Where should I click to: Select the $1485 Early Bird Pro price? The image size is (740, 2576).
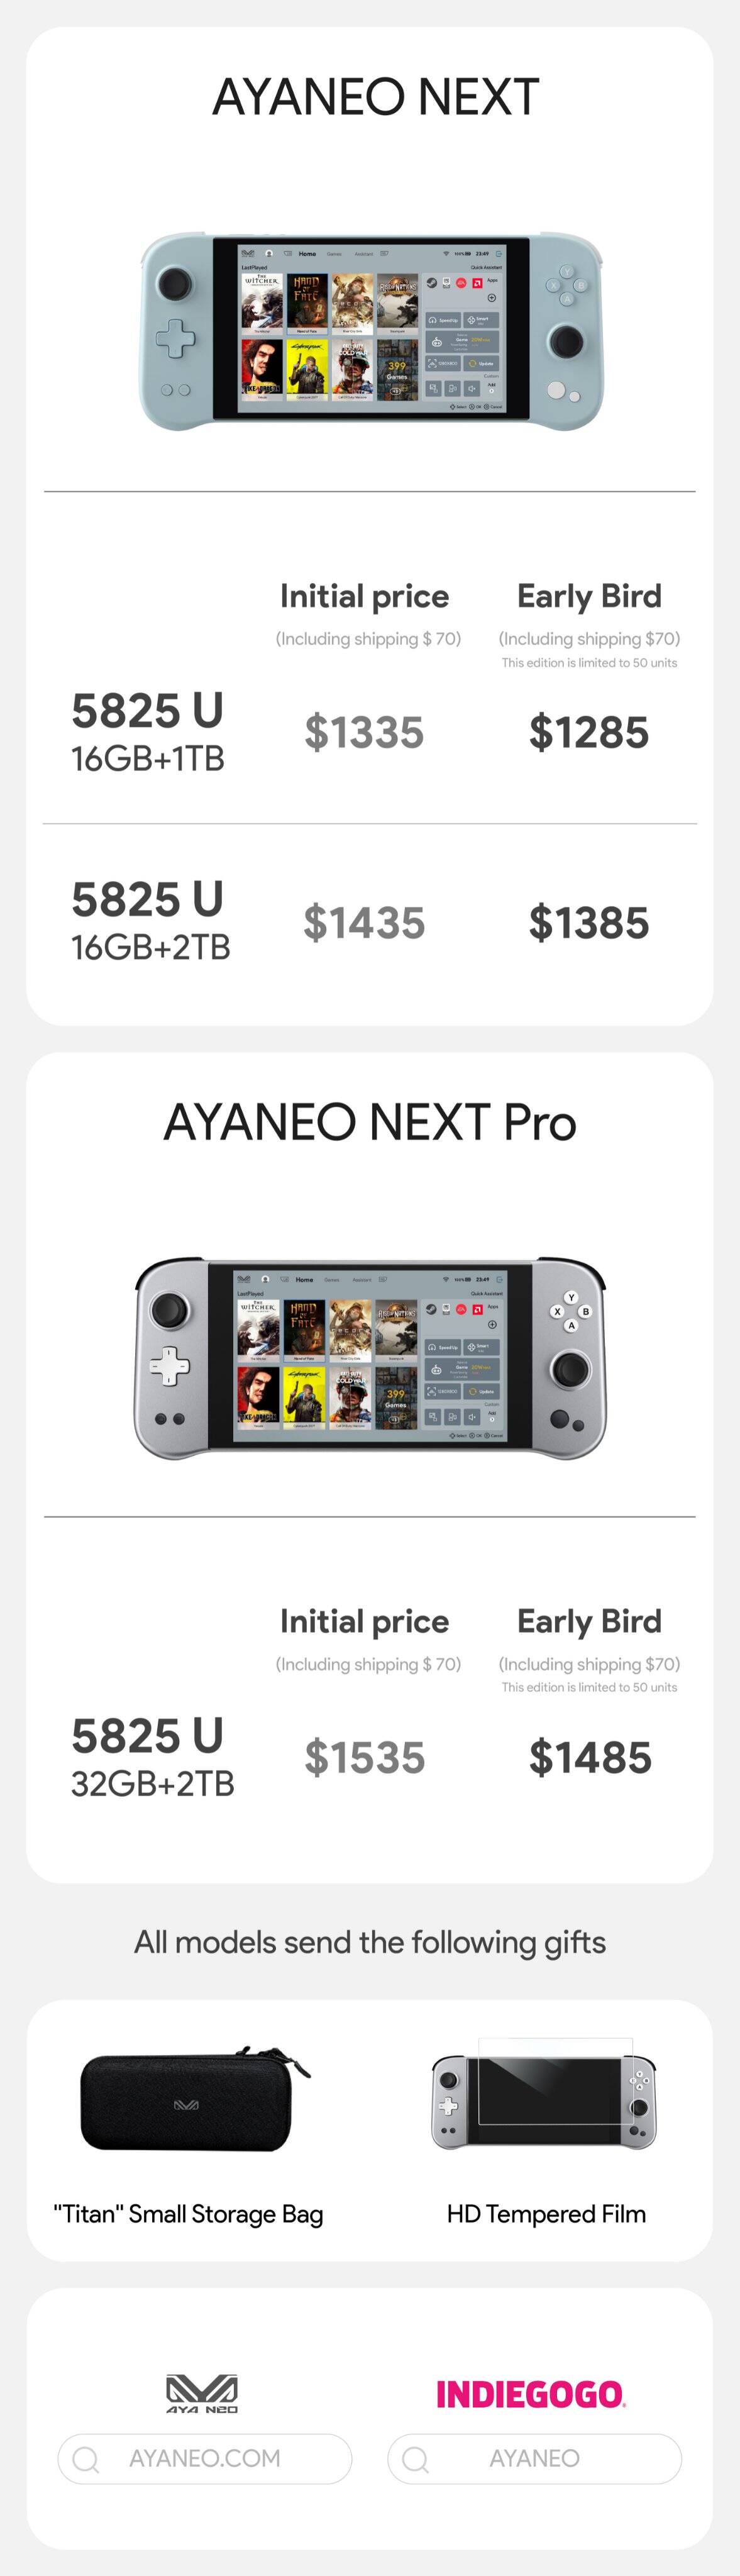pyautogui.click(x=590, y=1757)
